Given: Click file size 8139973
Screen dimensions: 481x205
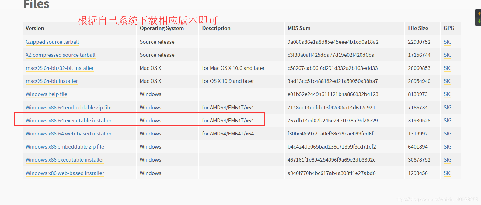Looking at the screenshot, I should 418,94.
